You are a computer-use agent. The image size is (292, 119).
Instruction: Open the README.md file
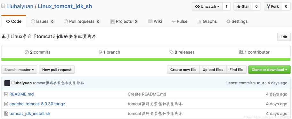click(21, 94)
